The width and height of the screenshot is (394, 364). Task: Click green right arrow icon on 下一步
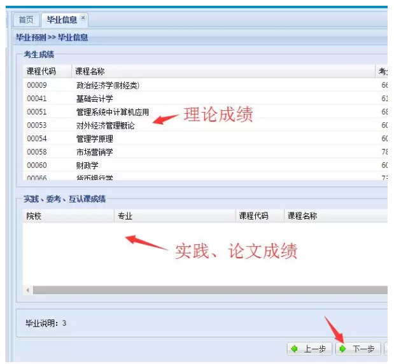[x=342, y=349]
